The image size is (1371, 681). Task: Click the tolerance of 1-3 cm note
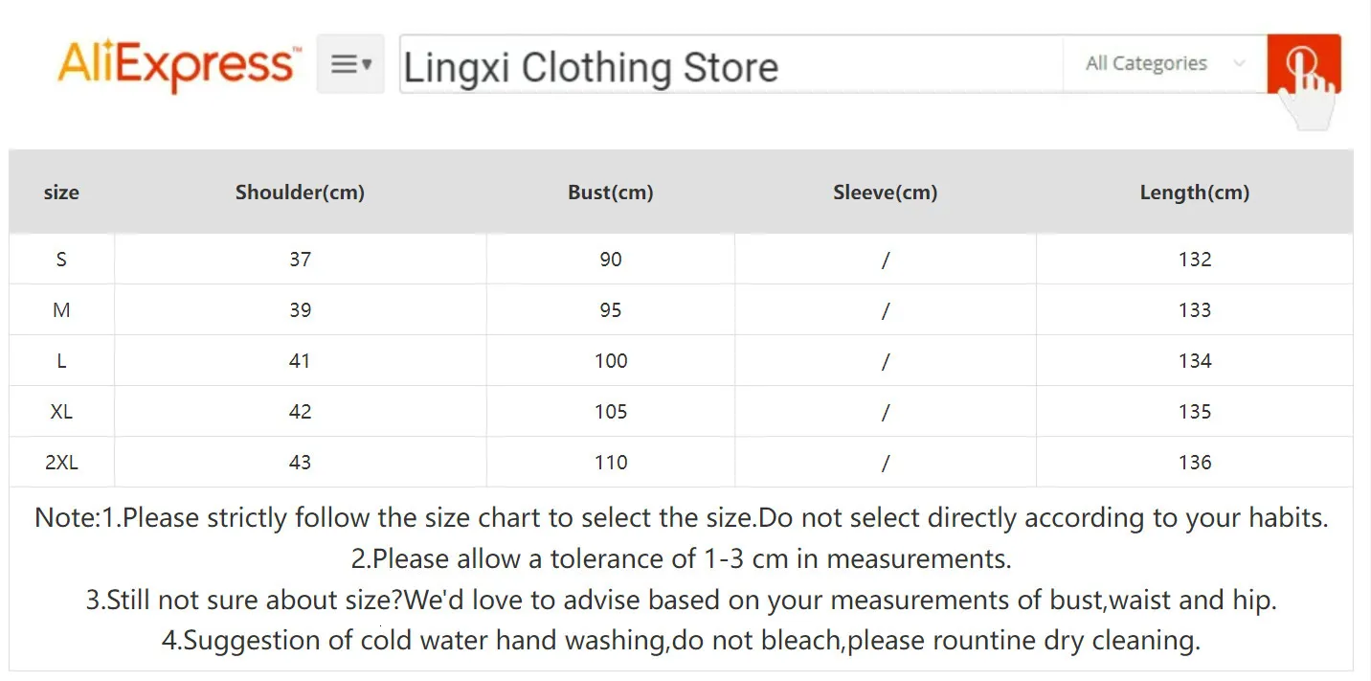coord(681,558)
